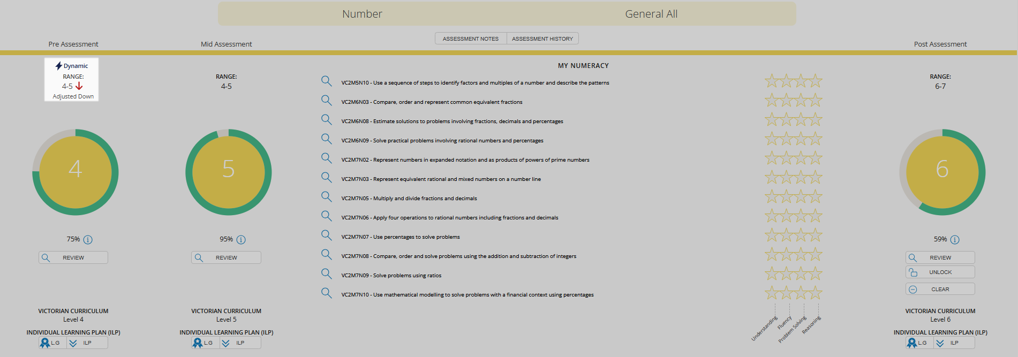Open the Assessment History tab
The height and width of the screenshot is (357, 1018).
pyautogui.click(x=542, y=39)
